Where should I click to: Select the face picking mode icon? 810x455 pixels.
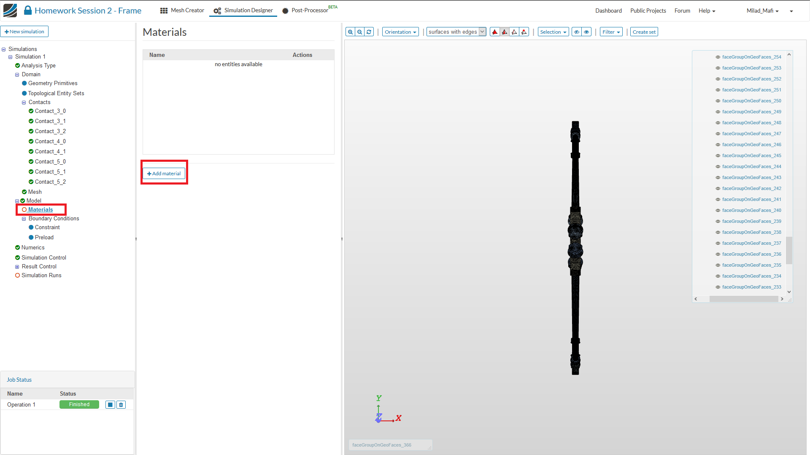pos(505,32)
